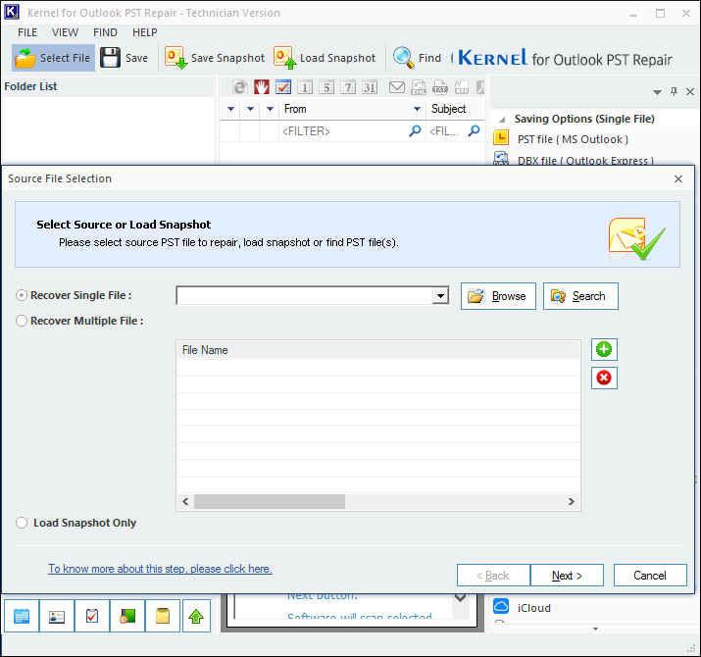Expand the source file path dropdown
The width and height of the screenshot is (701, 657).
441,296
